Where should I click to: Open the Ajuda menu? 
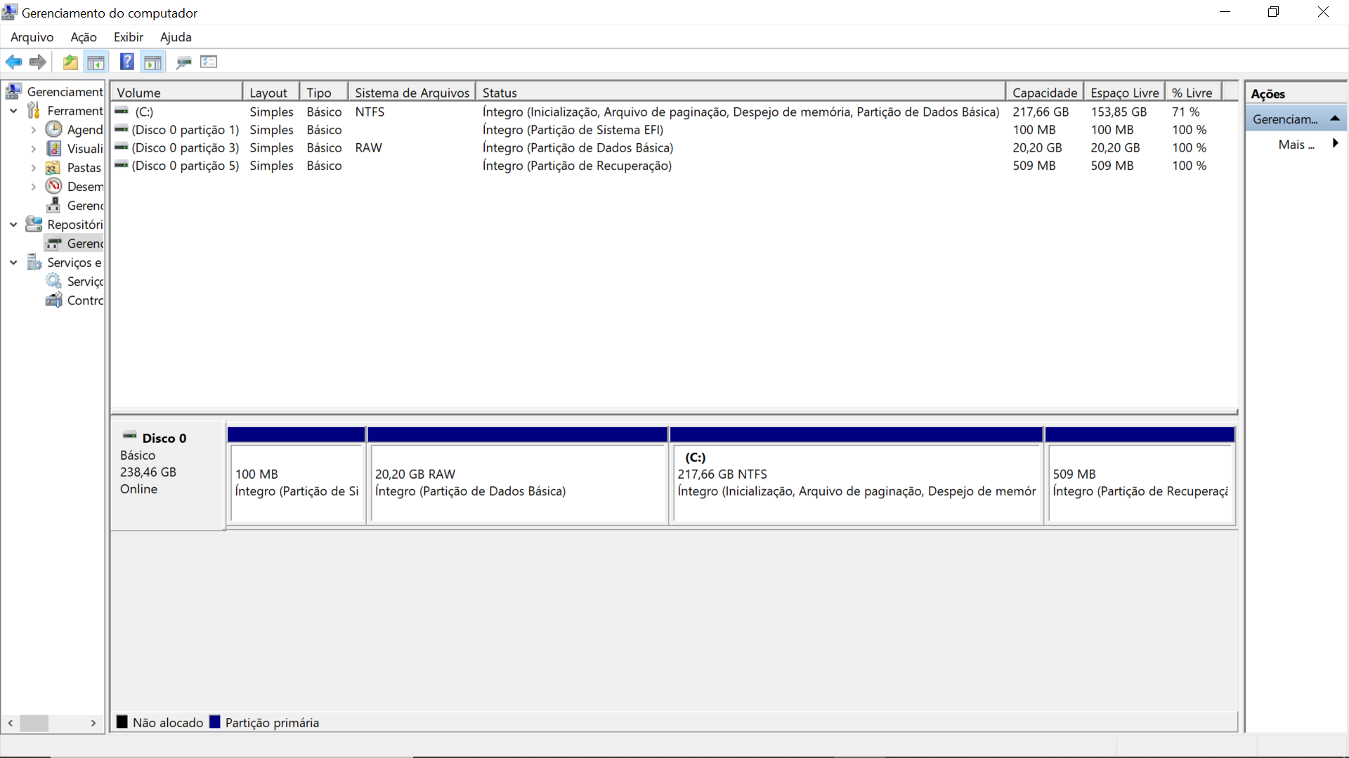[176, 37]
